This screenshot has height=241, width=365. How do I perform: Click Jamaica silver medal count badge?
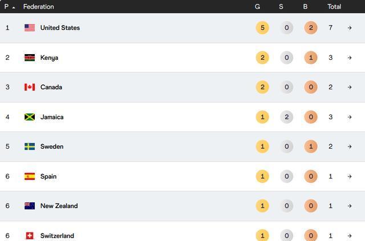pyautogui.click(x=286, y=117)
